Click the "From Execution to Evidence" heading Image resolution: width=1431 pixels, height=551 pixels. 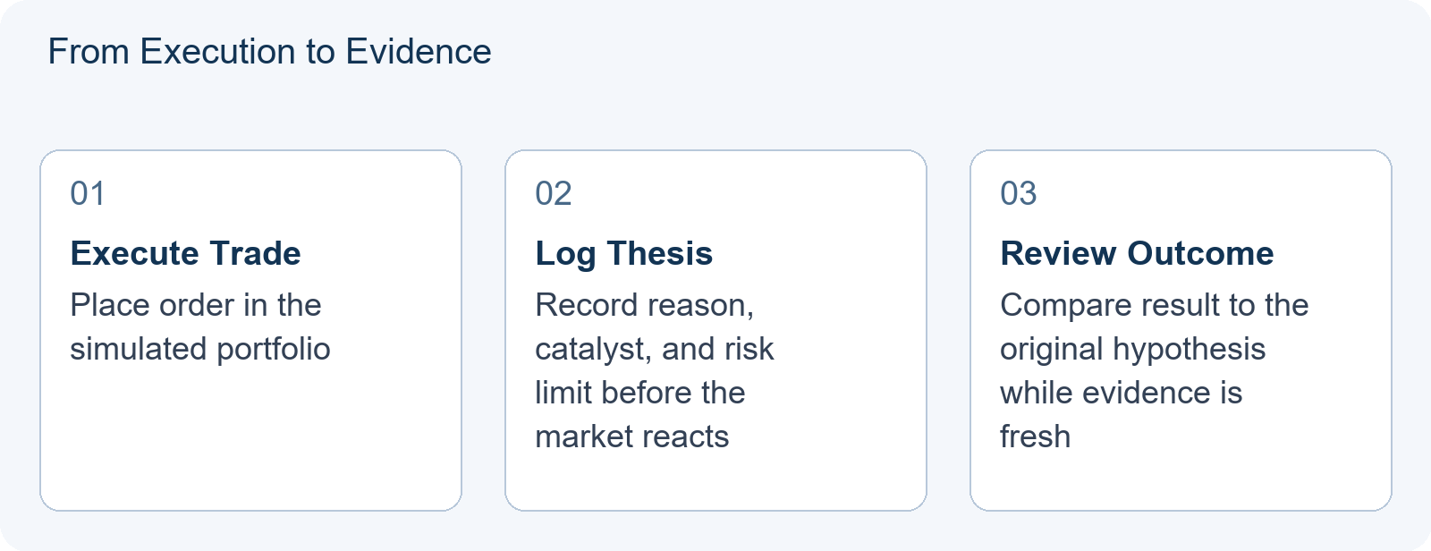pyautogui.click(x=269, y=52)
